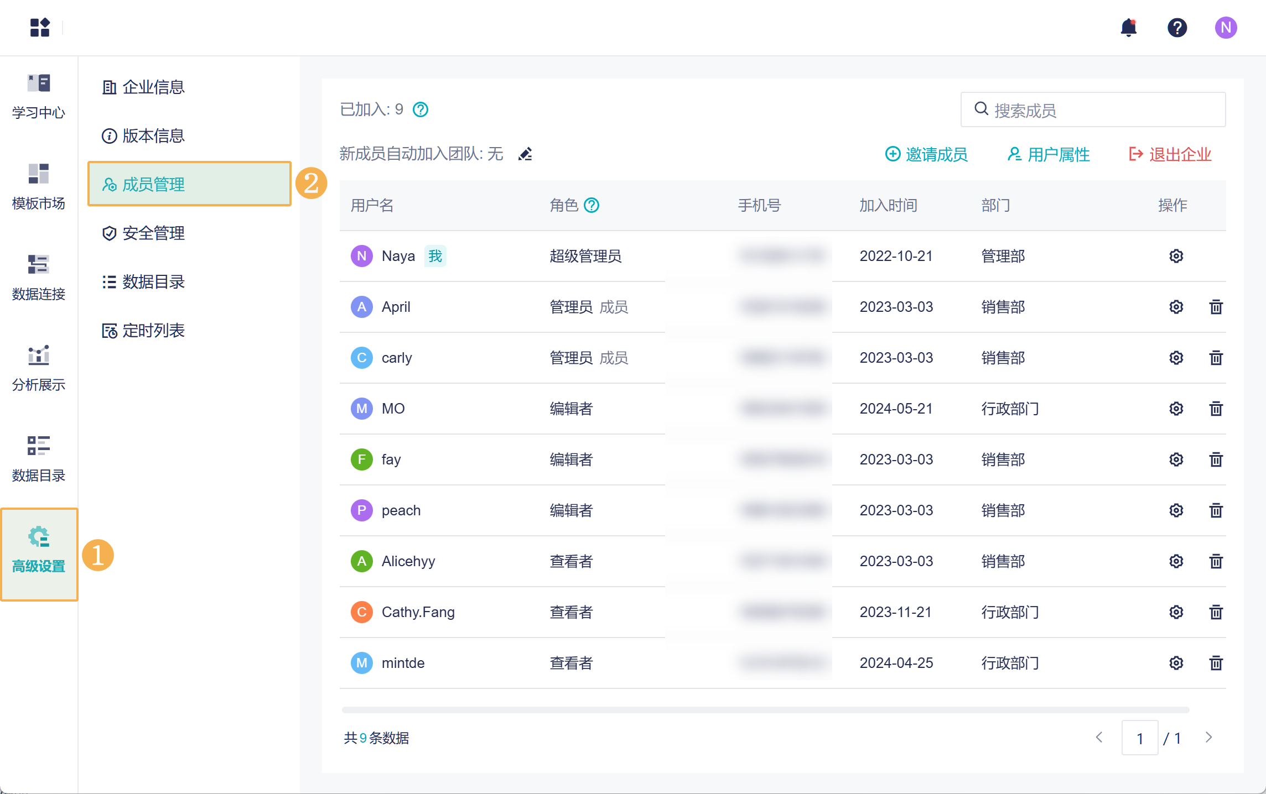The image size is (1266, 794).
Task: Open the N user avatar menu
Action: click(x=1226, y=28)
